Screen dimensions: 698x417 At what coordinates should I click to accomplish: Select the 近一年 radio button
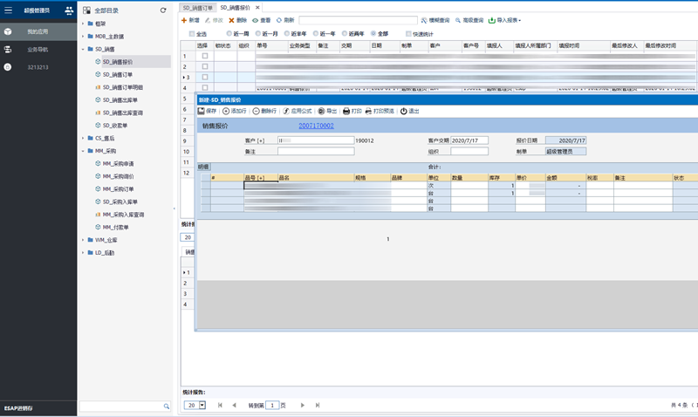pos(316,33)
